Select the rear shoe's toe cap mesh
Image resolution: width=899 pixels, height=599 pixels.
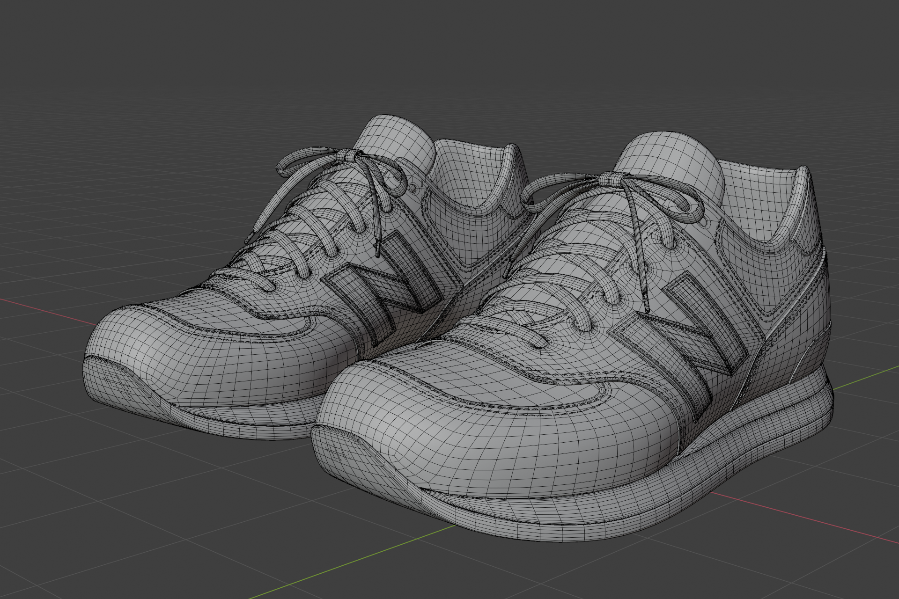click(x=220, y=360)
